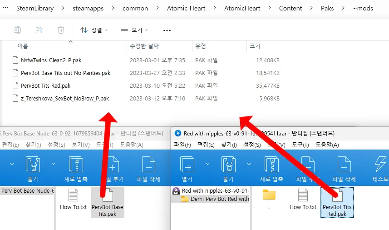Click the Delete trash icon in Explorer toolbar
Image resolution: width=389 pixels, height=230 pixels.
coord(61,30)
